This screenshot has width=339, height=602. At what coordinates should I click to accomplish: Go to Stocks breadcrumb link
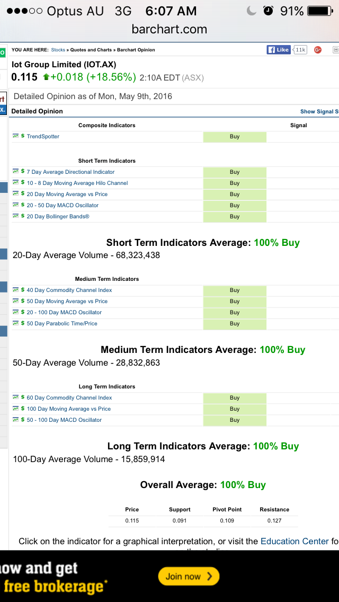click(58, 49)
